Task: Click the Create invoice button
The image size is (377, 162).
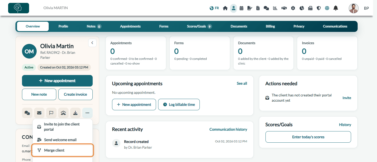Action: (75, 94)
